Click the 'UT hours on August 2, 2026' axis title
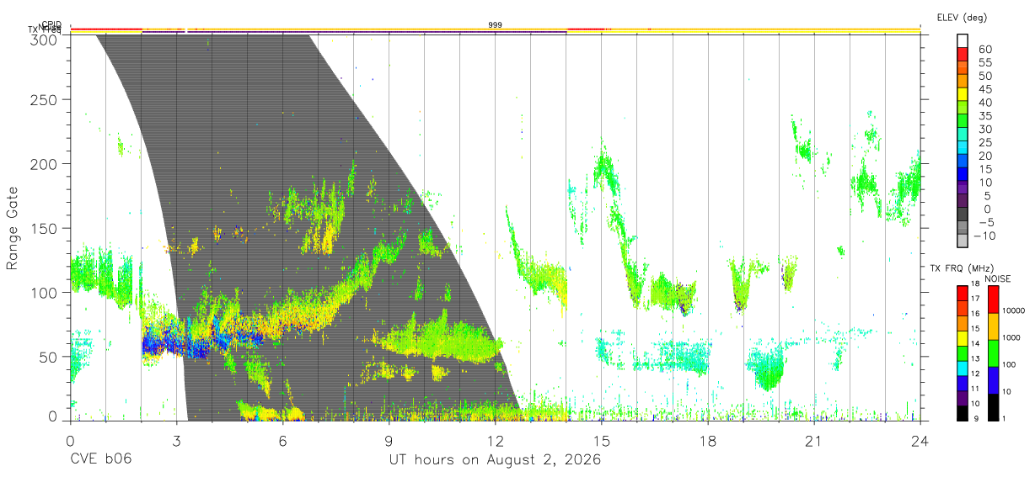The image size is (1035, 477). click(x=495, y=460)
